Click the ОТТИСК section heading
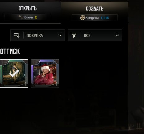The width and height of the screenshot is (144, 134). tap(10, 51)
